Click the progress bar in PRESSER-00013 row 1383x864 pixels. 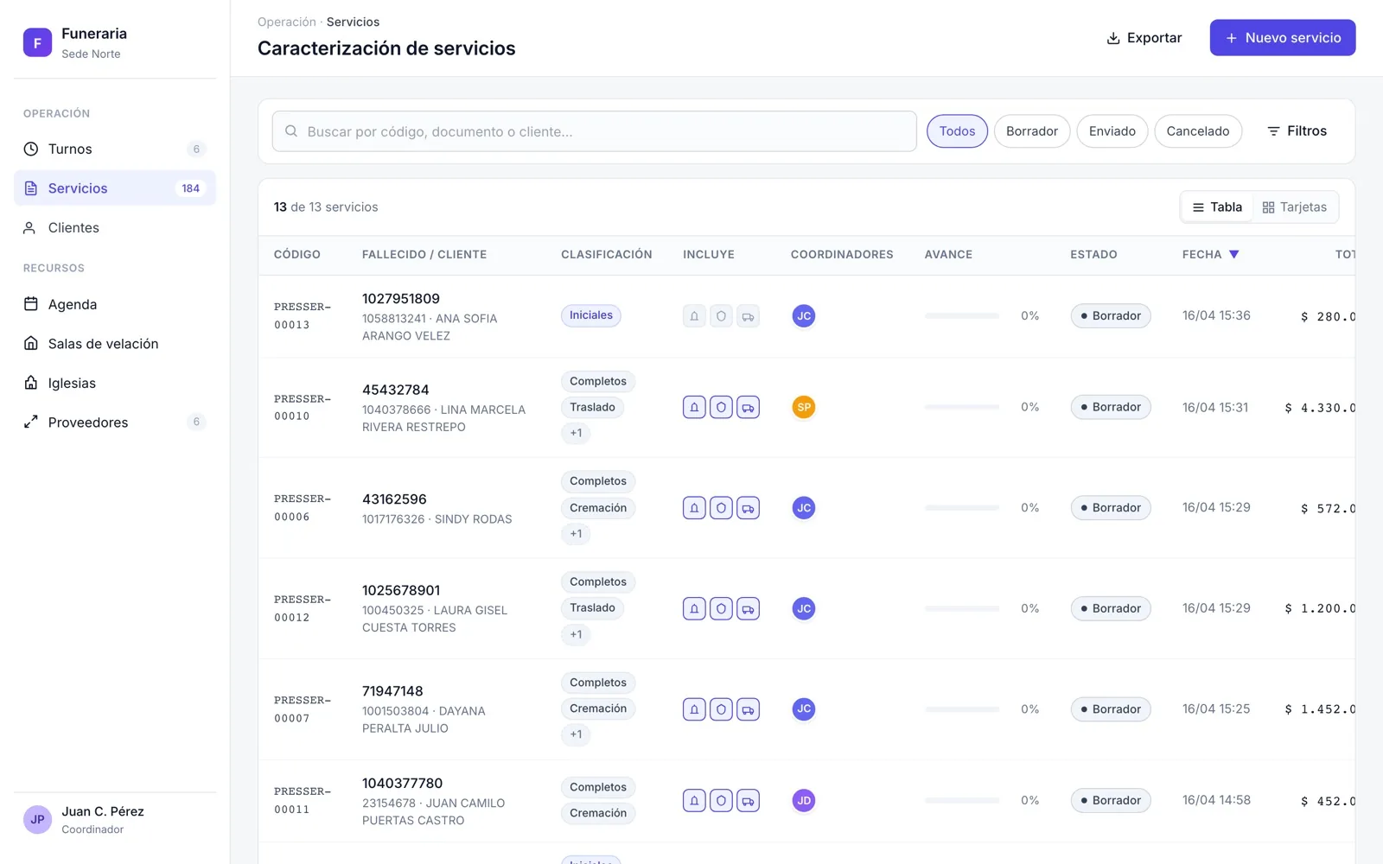coord(962,316)
